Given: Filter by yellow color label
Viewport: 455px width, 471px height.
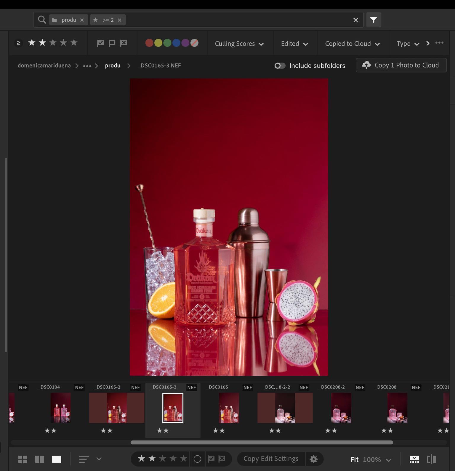Looking at the screenshot, I should tap(158, 43).
